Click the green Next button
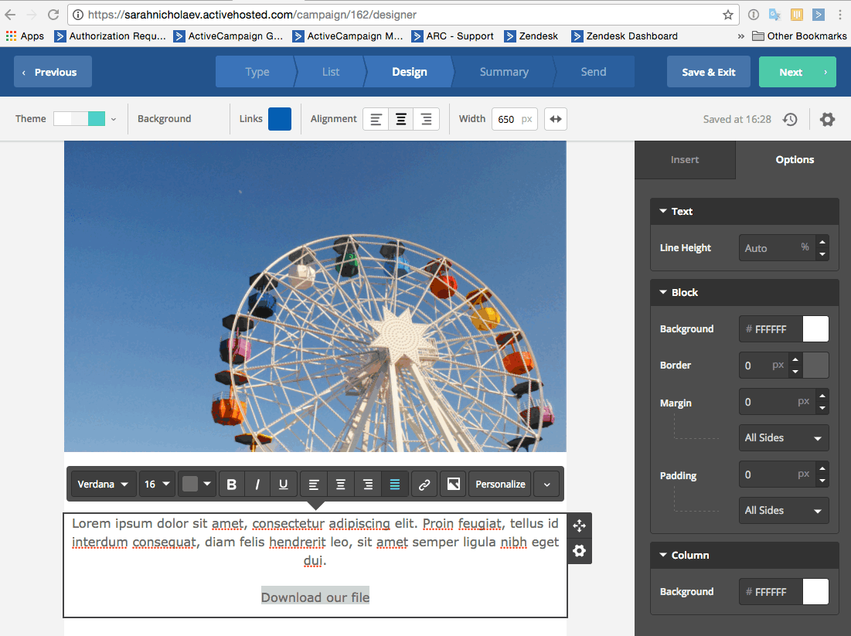This screenshot has width=851, height=636. coord(797,72)
